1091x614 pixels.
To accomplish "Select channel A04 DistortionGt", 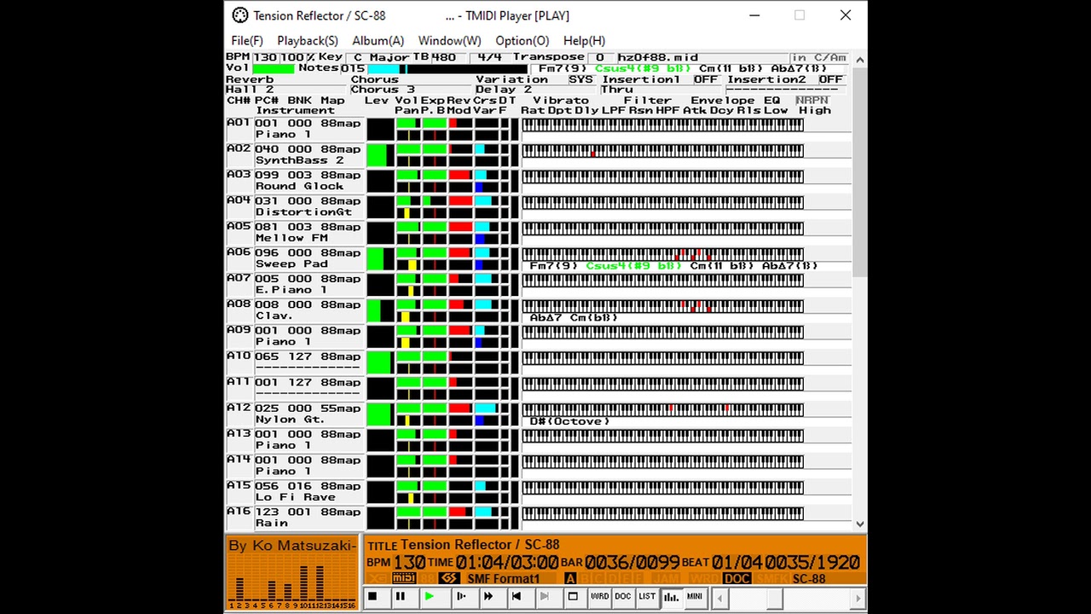I will (295, 206).
